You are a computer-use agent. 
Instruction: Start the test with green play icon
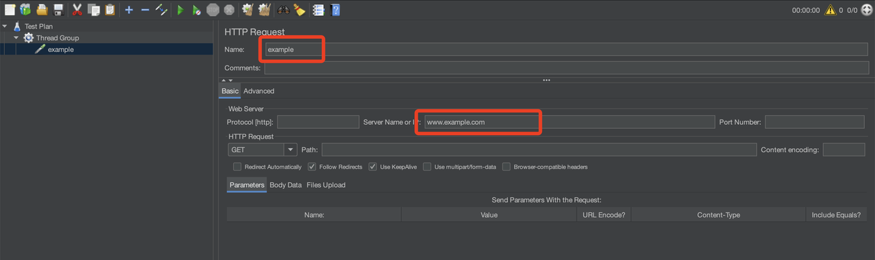click(180, 10)
